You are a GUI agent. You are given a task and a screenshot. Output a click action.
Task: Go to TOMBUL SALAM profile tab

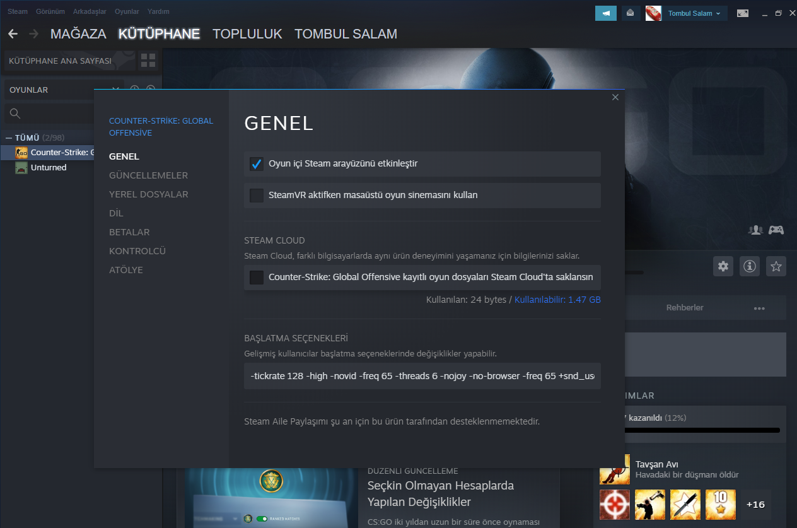point(346,33)
